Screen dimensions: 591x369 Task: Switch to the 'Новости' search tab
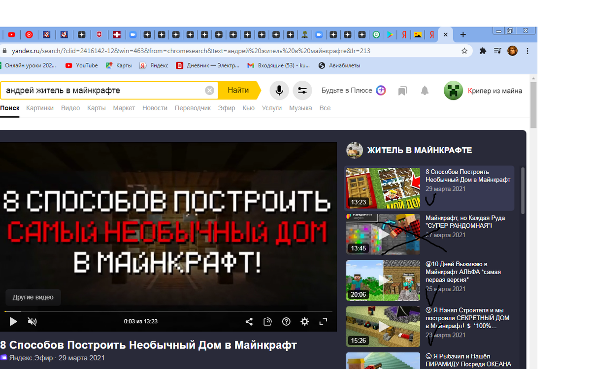click(x=155, y=108)
